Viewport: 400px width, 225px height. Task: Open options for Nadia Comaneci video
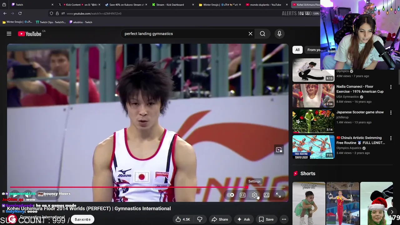pyautogui.click(x=391, y=87)
